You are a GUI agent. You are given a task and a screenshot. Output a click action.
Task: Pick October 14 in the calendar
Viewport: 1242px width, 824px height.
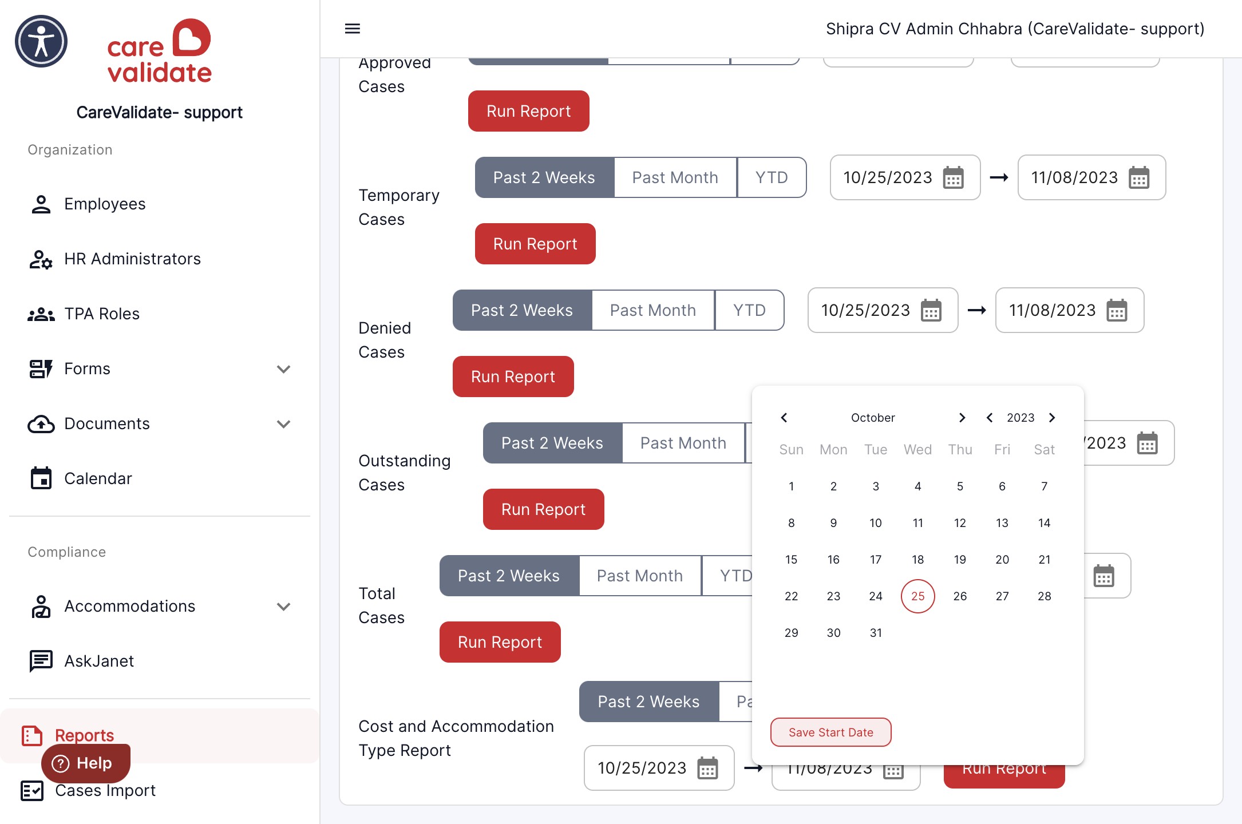1045,523
